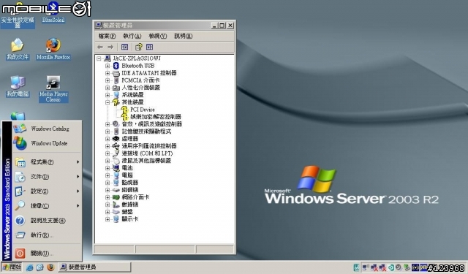Open Windows Catalog from Start menu
The width and height of the screenshot is (468, 274).
[47, 129]
